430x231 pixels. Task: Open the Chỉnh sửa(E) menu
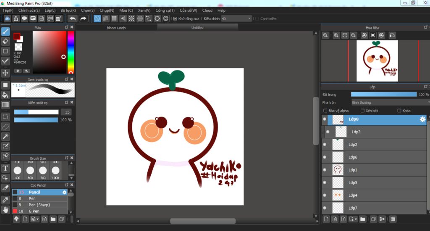pyautogui.click(x=29, y=10)
